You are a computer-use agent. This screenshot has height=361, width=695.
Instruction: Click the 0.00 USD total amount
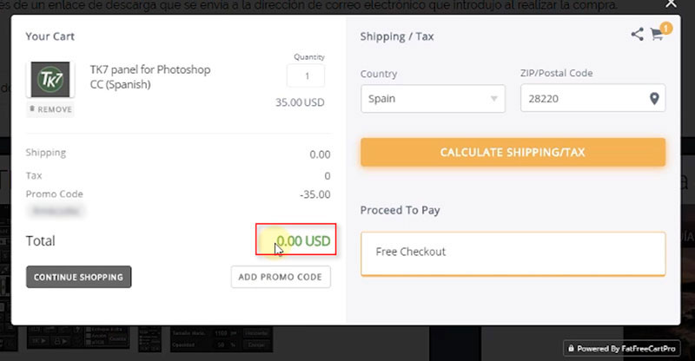[x=303, y=240]
